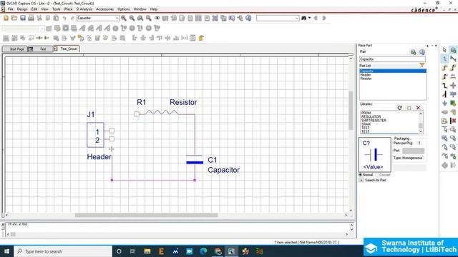
Task: Open Microsoft Edge from the taskbar
Action: 203,251
